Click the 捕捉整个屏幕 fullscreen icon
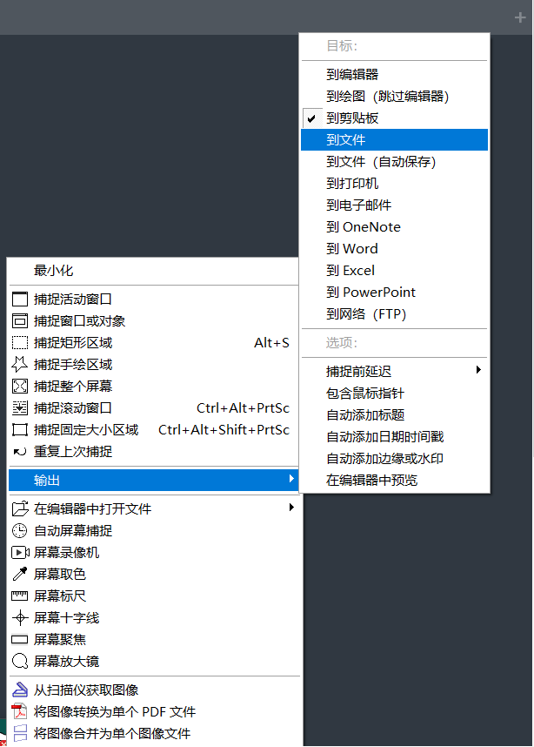The image size is (534, 747). (19, 386)
